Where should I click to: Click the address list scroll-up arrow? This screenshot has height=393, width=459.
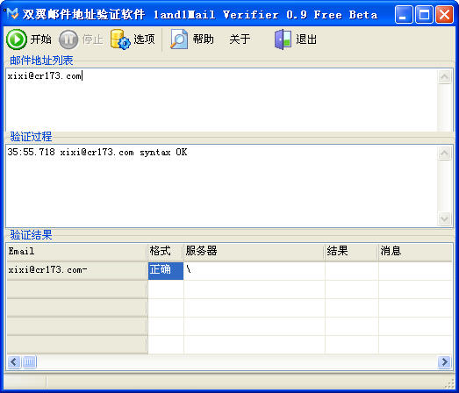tap(444, 77)
